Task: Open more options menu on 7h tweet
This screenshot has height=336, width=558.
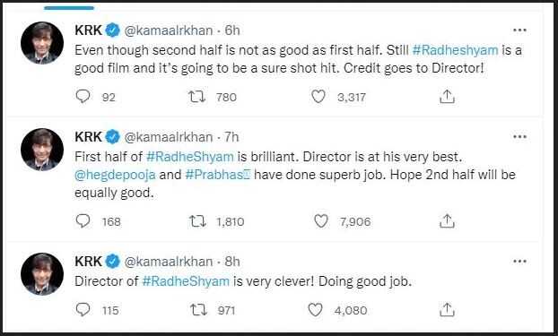Action: click(520, 137)
